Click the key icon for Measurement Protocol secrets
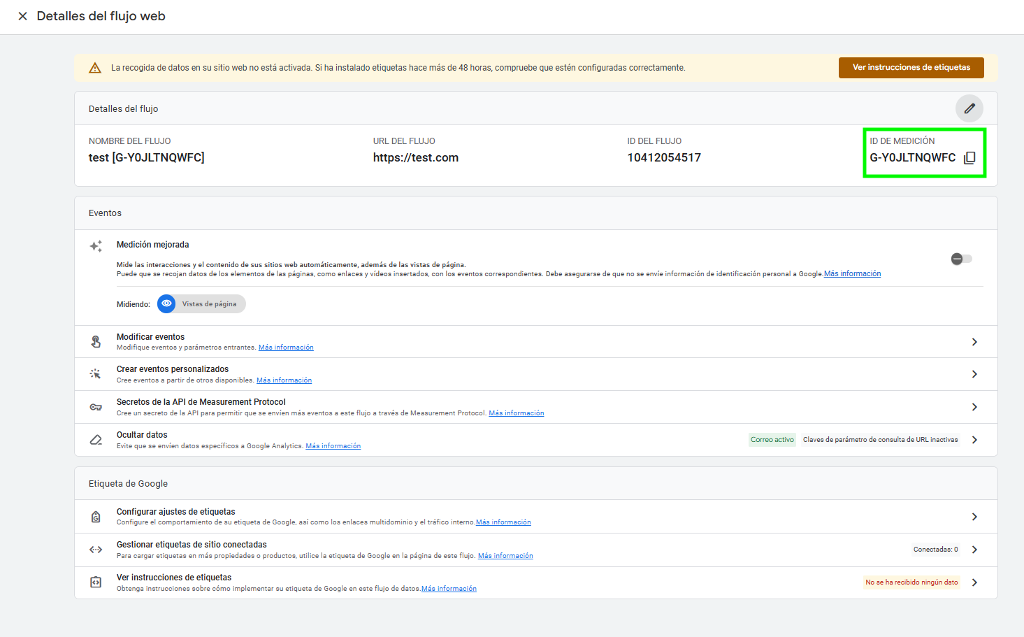 [96, 407]
